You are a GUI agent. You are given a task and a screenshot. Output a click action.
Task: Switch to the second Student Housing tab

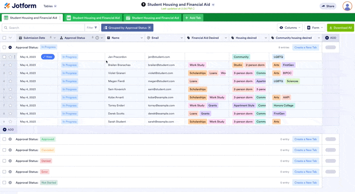(x=93, y=18)
